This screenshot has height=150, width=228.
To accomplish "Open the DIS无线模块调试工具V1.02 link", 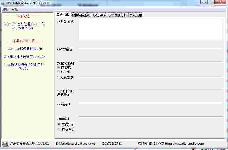I will (x=25, y=57).
